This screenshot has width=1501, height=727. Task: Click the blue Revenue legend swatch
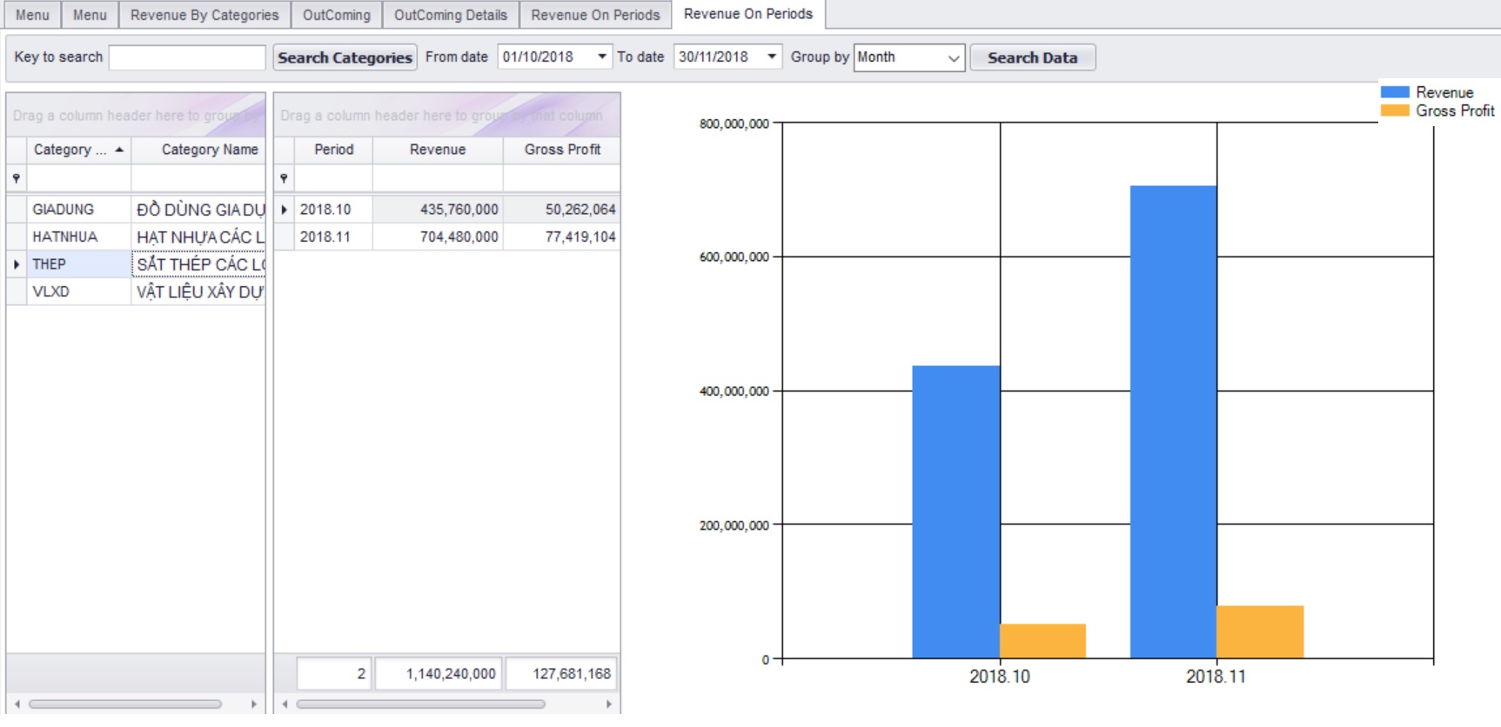[x=1395, y=92]
